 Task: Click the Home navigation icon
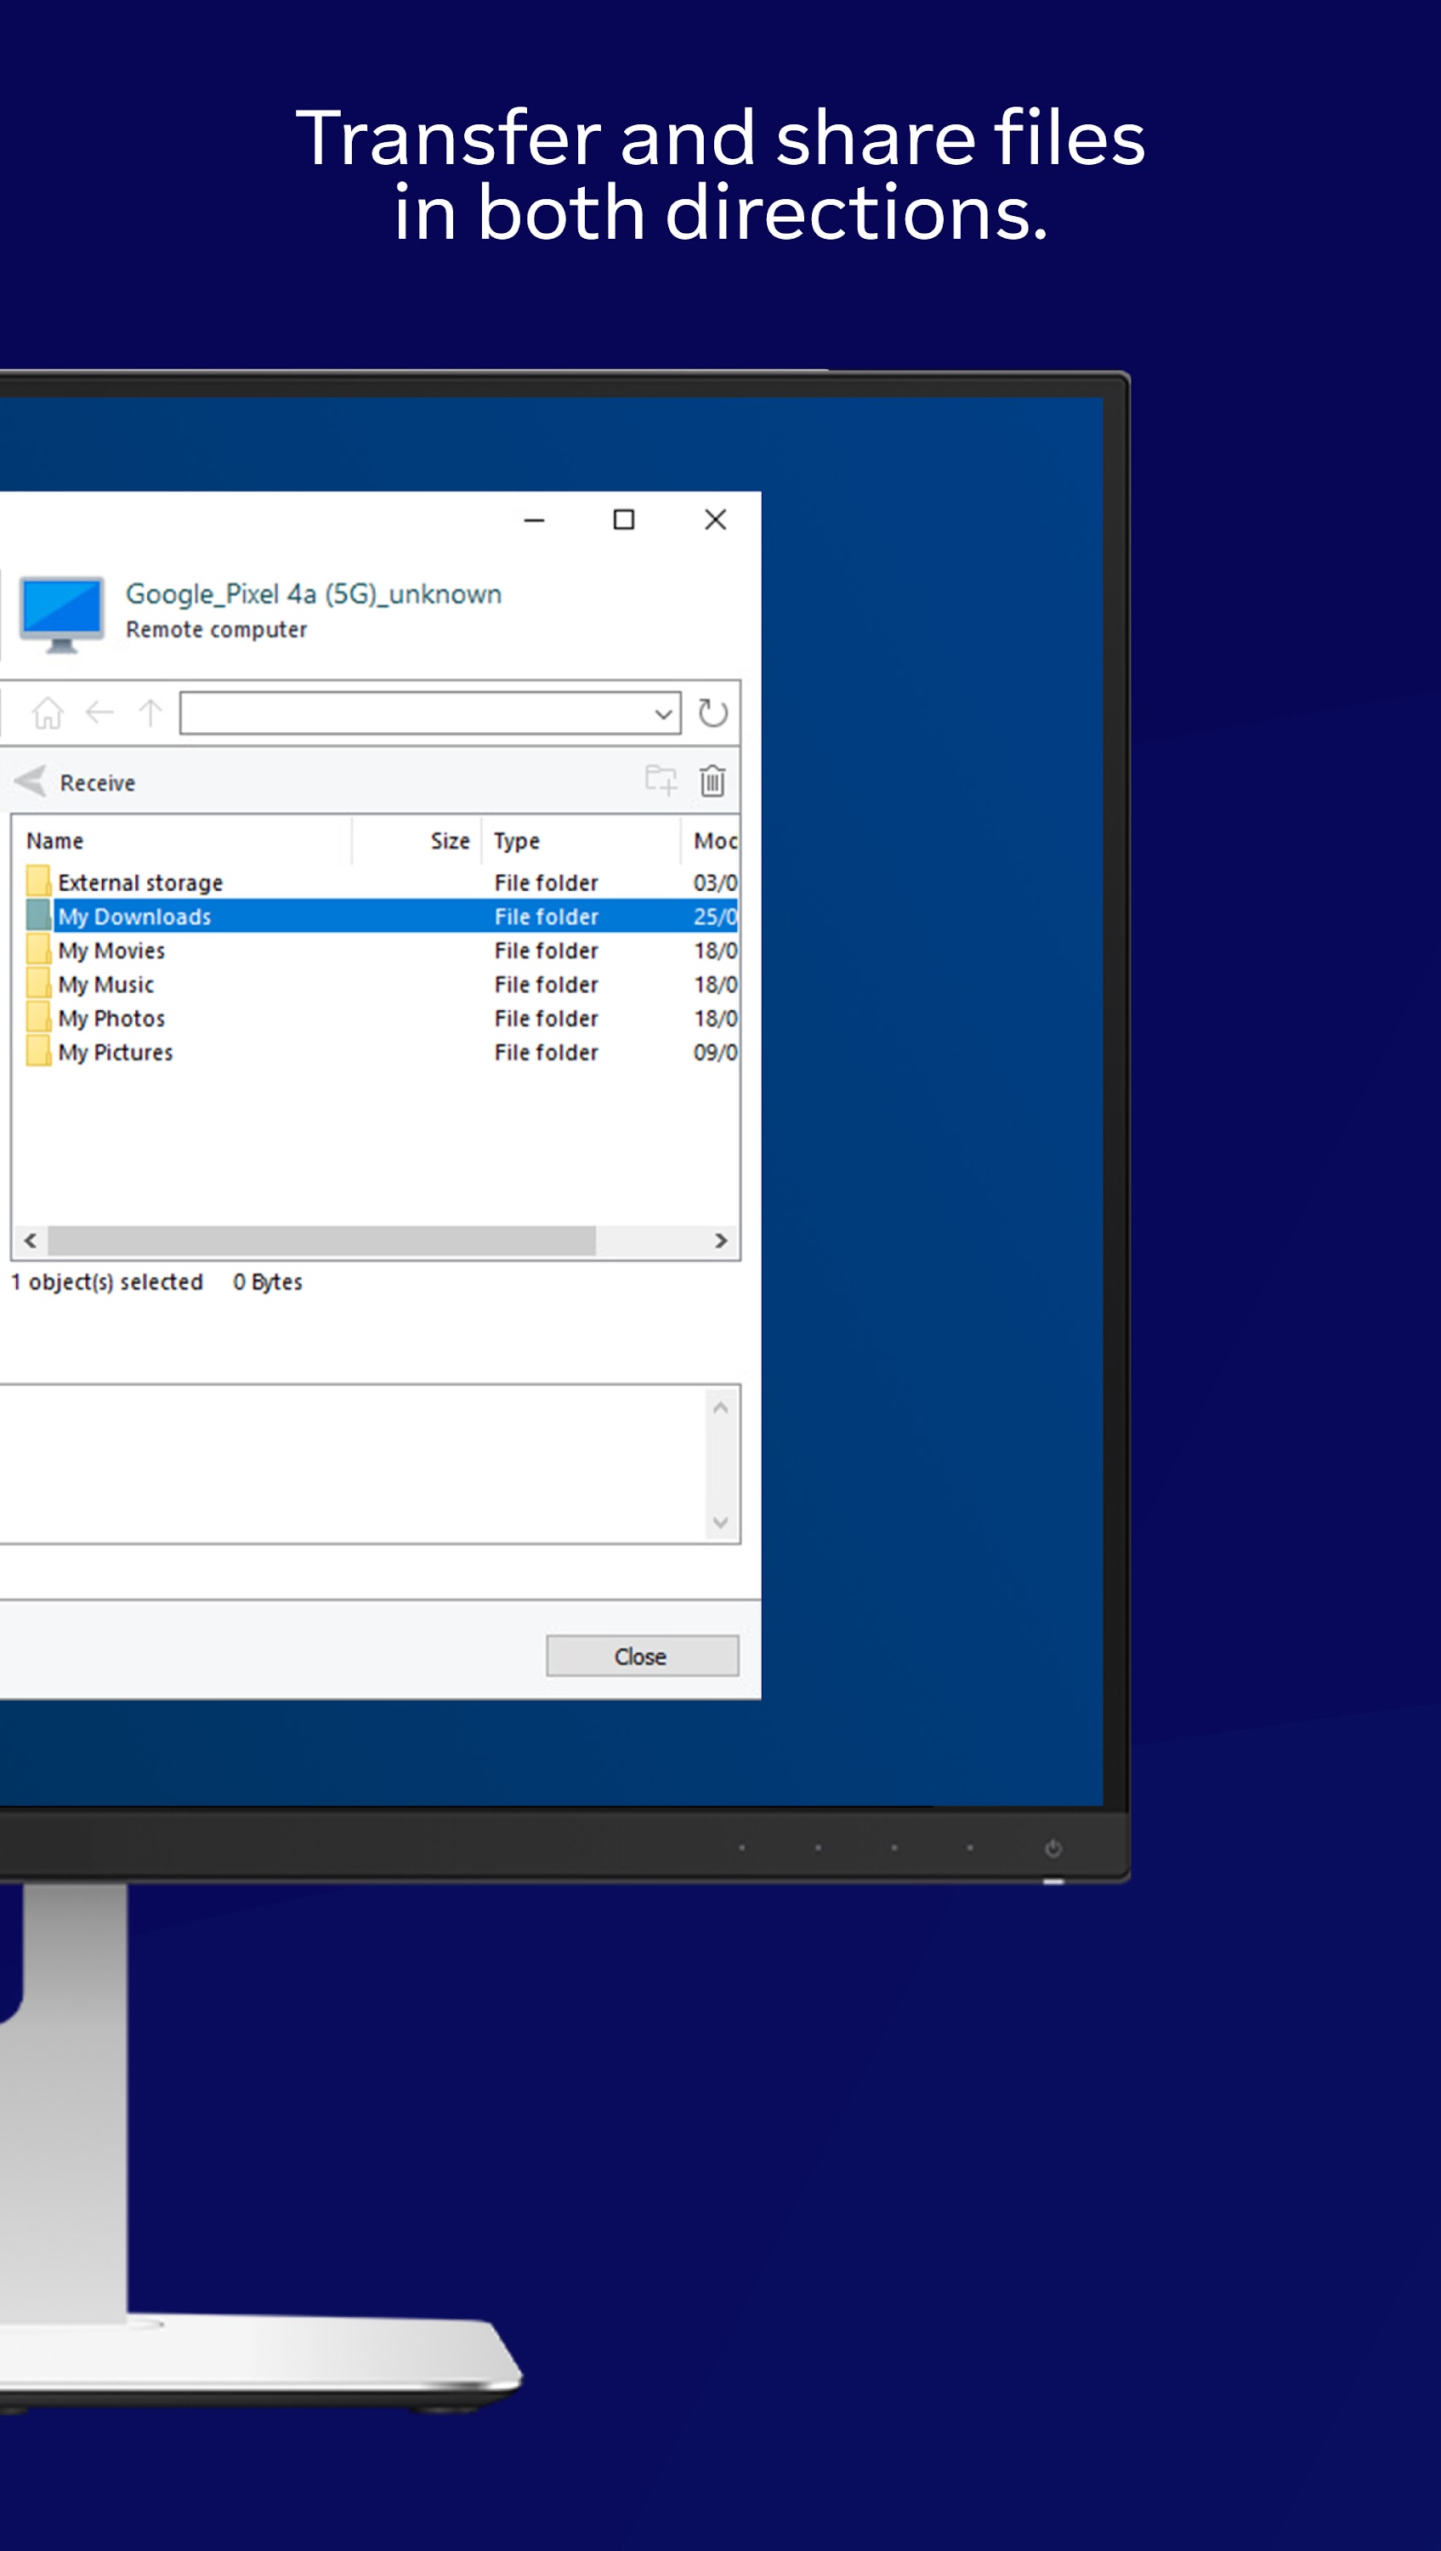pyautogui.click(x=47, y=713)
